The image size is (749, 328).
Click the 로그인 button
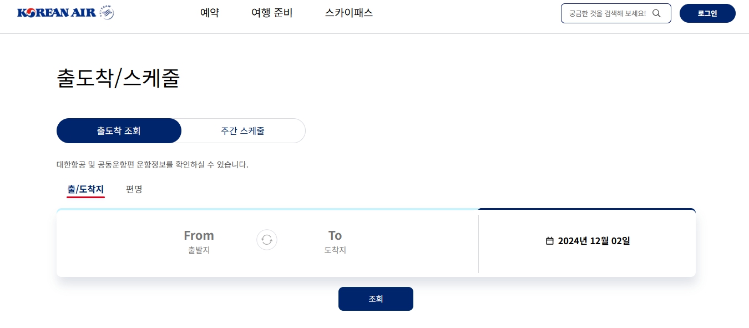(x=707, y=13)
